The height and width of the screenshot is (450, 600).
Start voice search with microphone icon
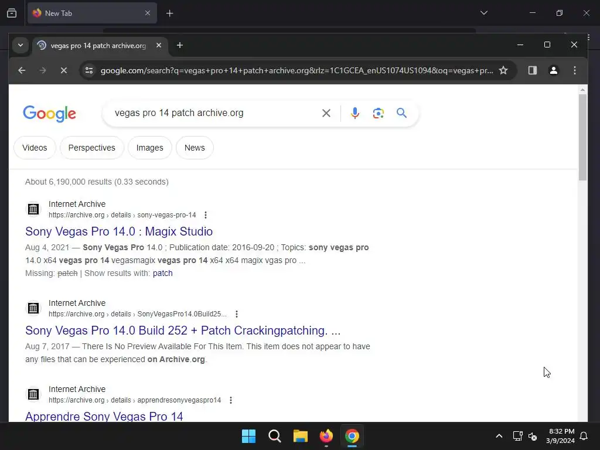click(354, 113)
